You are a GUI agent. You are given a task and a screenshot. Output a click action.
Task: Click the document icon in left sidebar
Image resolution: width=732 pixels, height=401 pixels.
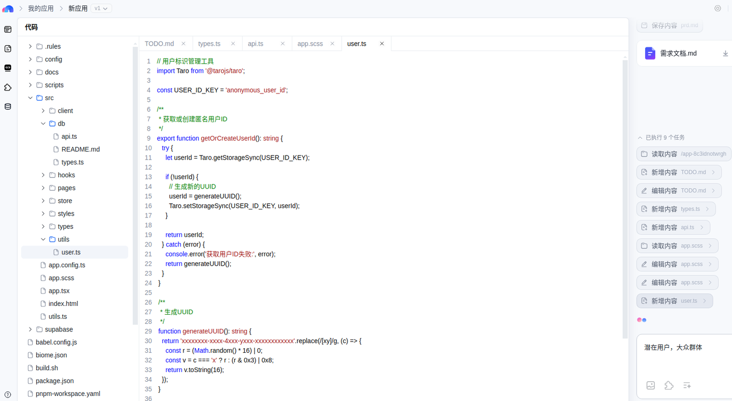[8, 49]
